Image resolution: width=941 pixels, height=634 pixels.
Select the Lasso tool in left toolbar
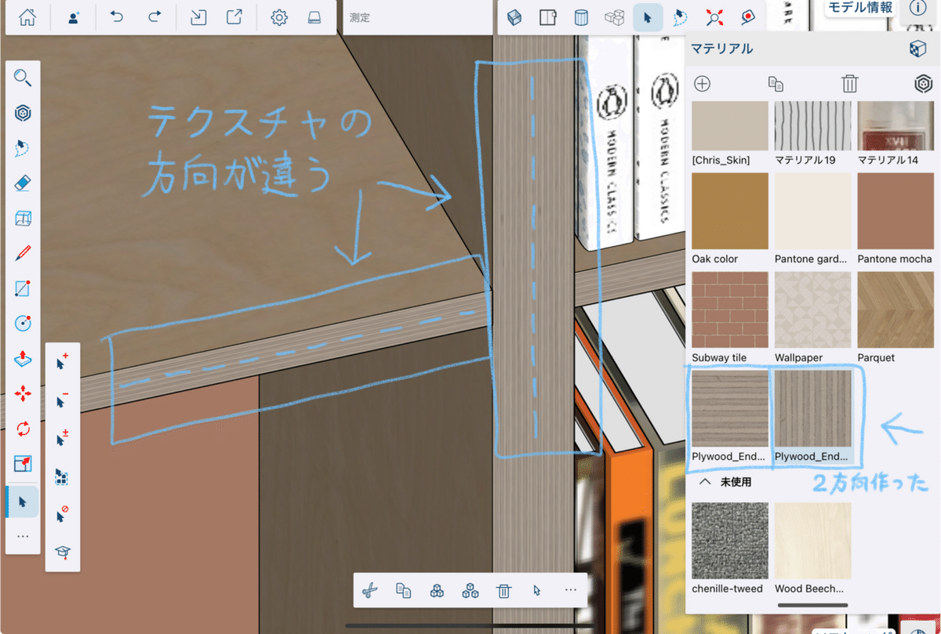(x=23, y=148)
